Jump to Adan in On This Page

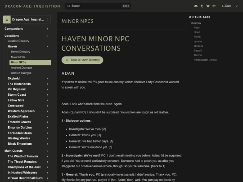[x=197, y=27]
